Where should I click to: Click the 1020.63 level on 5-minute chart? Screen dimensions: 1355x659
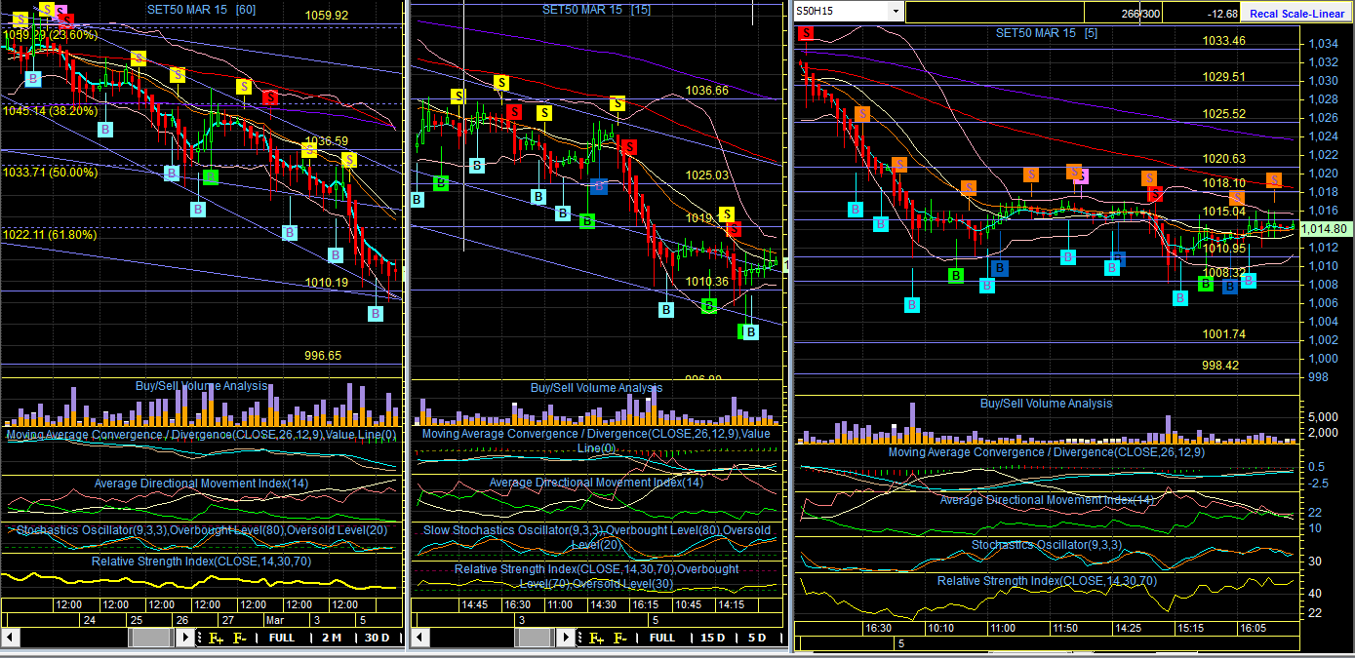coord(1224,159)
